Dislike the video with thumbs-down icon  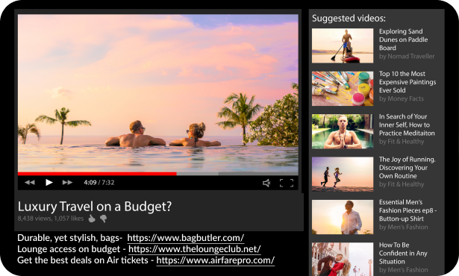coord(103,219)
